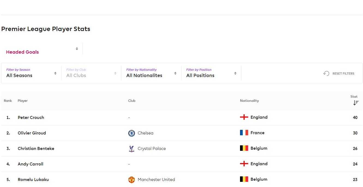Open the Filter by Season dropdown

31,73
